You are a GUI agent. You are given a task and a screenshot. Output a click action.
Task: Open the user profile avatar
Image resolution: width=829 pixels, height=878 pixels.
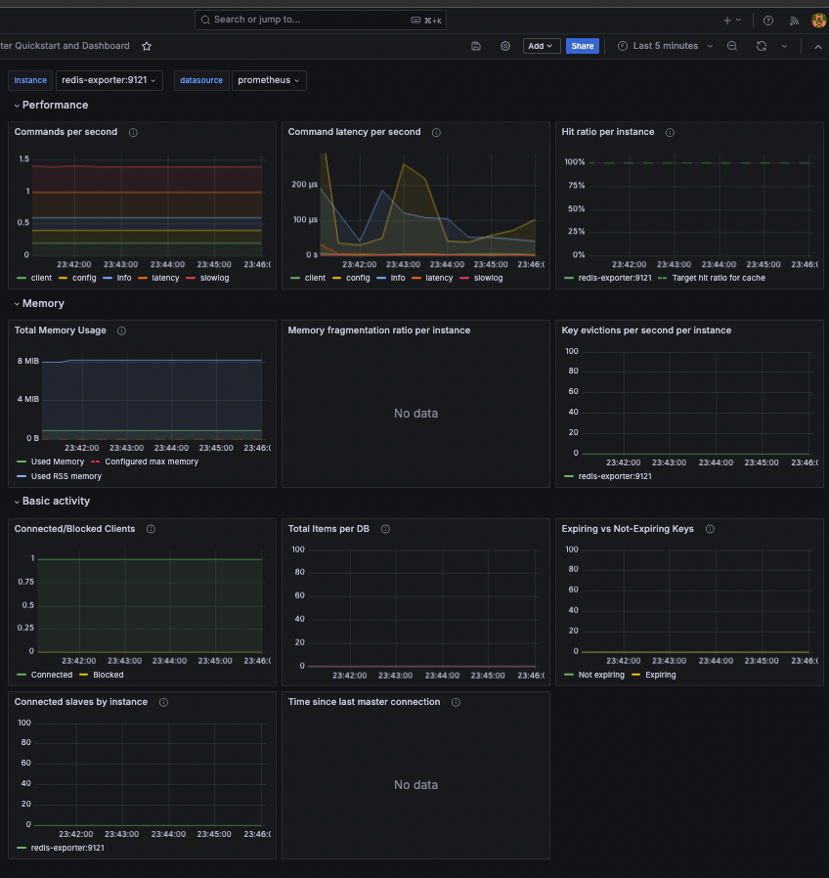pos(819,21)
